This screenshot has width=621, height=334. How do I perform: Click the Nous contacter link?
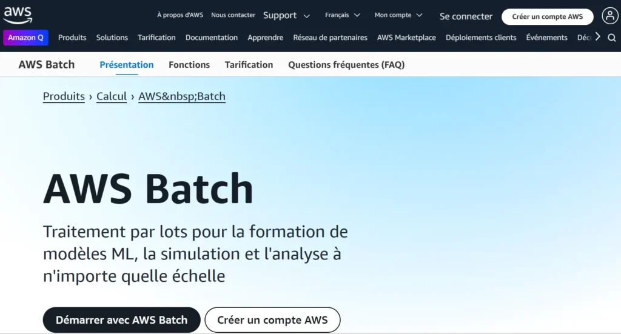coord(233,15)
